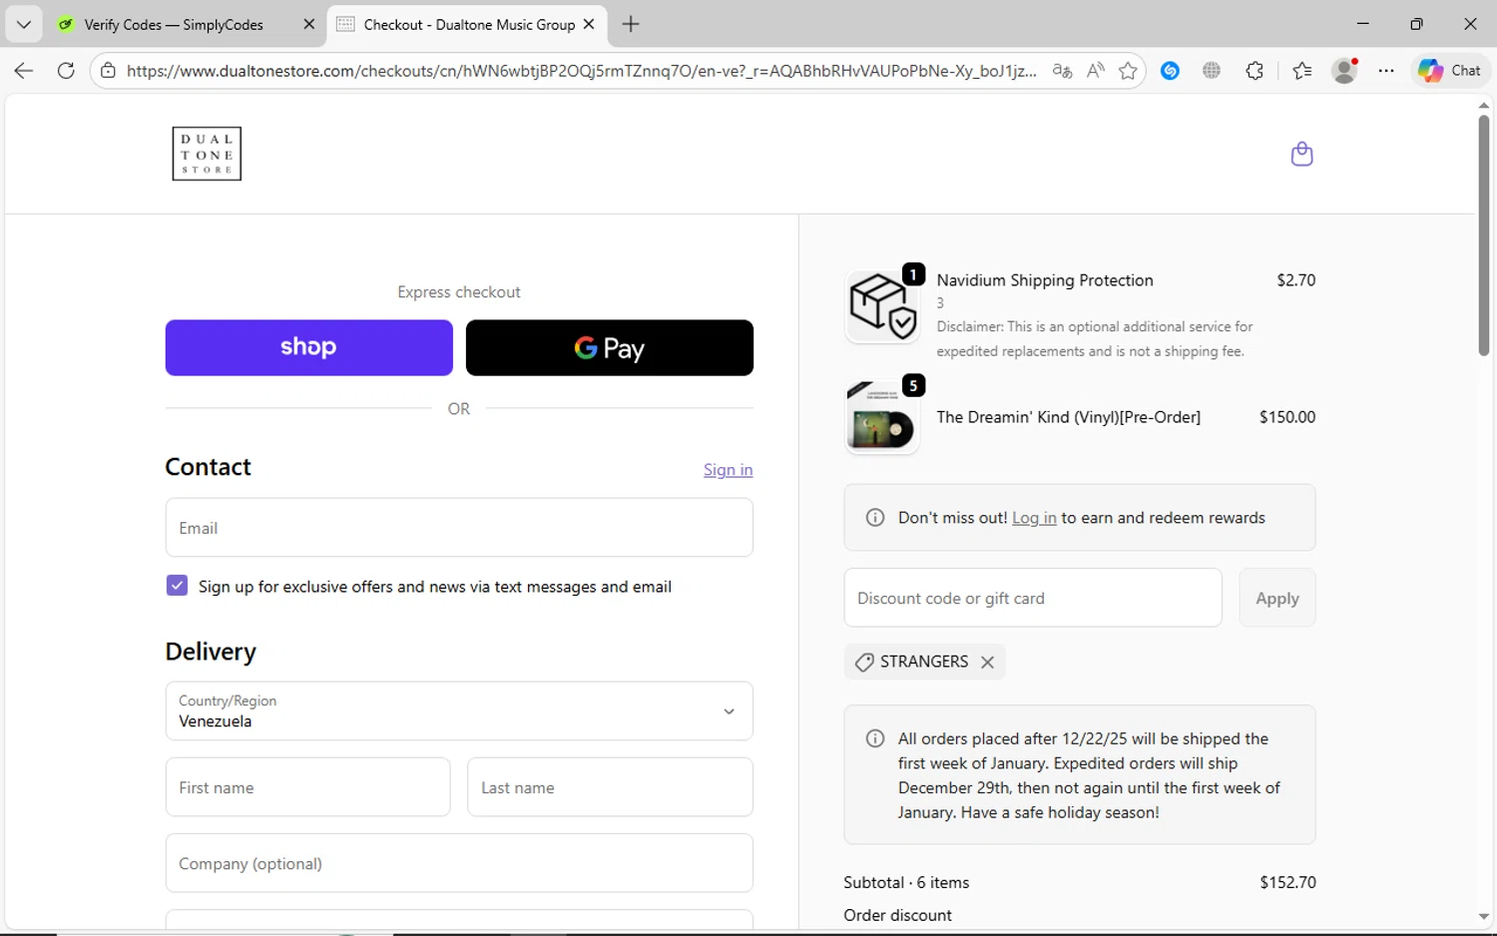Focus the Last name field
Screen dimensions: 1497x936
point(610,787)
